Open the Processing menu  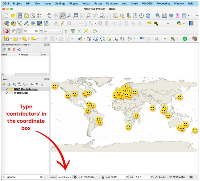tap(163, 4)
